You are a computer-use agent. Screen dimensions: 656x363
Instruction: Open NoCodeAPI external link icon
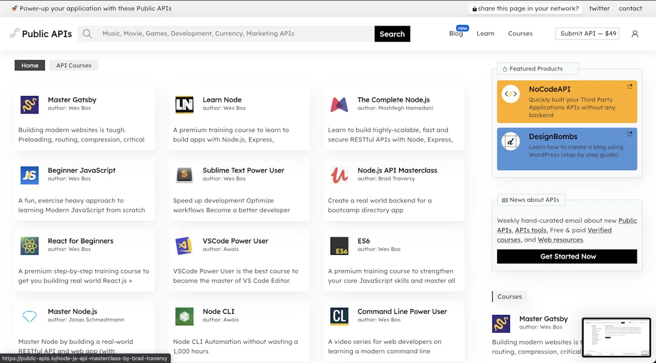click(x=630, y=86)
